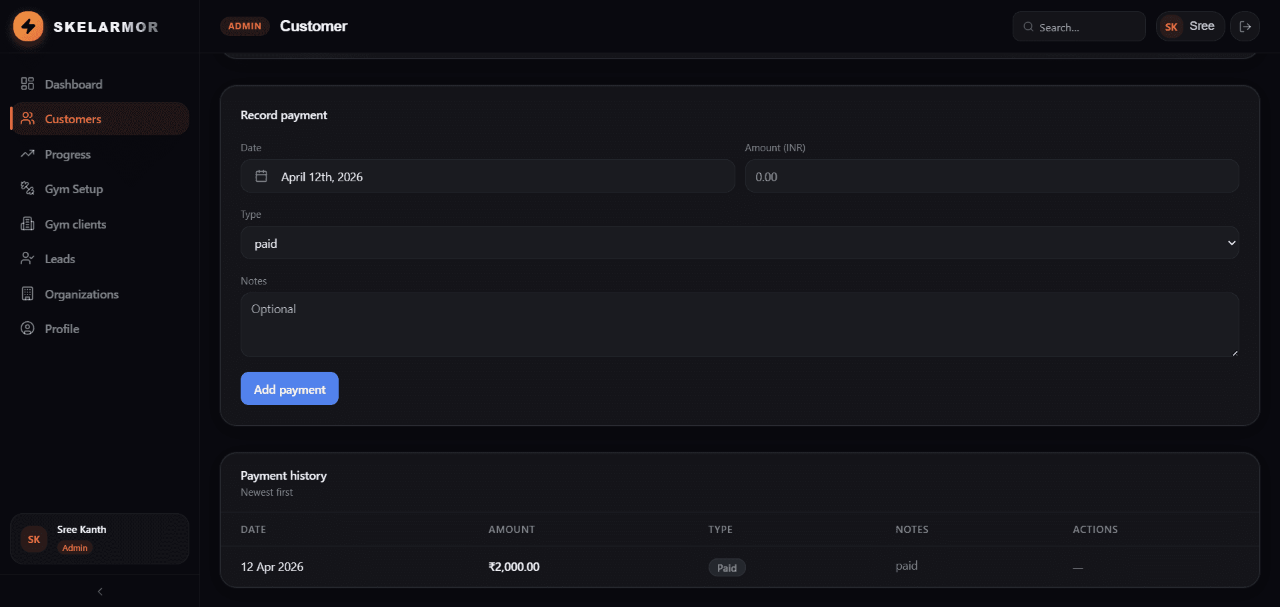
Task: Click the Paid status badge
Action: pos(727,568)
